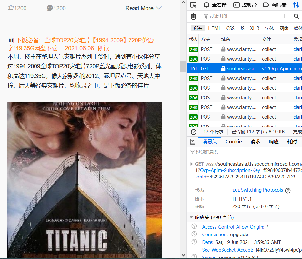Image resolution: width=302 pixels, height=259 pixels.
Task: Expand the Read More chevron
Action: click(159, 8)
